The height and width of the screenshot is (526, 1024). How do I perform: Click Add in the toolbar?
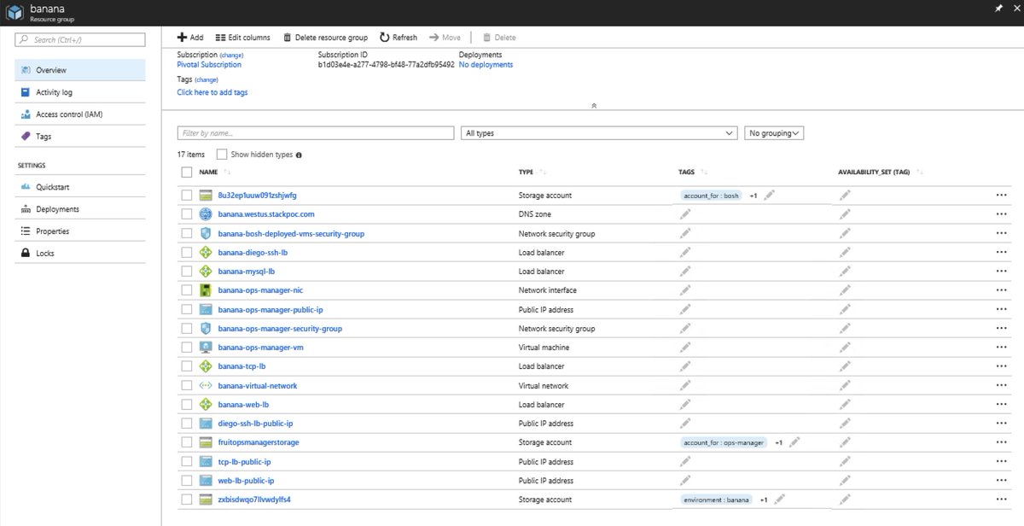tap(190, 38)
